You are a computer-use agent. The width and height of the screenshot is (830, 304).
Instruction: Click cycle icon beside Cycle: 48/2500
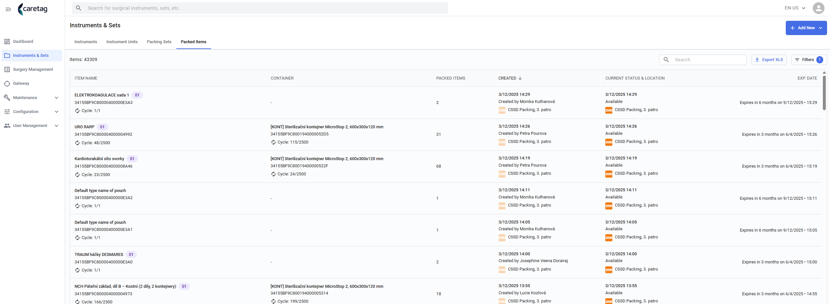(x=77, y=143)
